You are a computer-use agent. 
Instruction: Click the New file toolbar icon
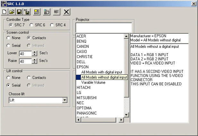(x=4, y=12)
